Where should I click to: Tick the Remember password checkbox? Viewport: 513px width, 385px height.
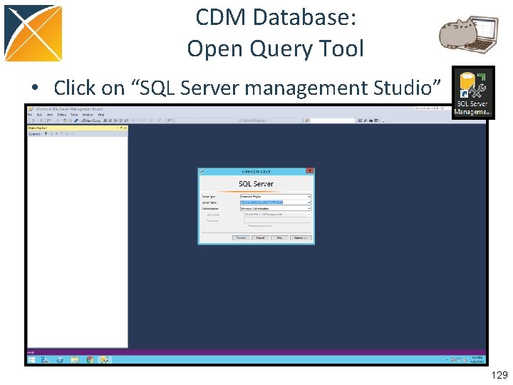(x=245, y=226)
